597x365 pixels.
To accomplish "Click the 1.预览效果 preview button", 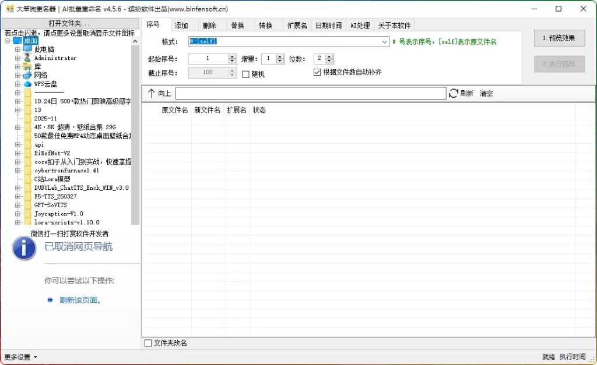I will coord(559,38).
